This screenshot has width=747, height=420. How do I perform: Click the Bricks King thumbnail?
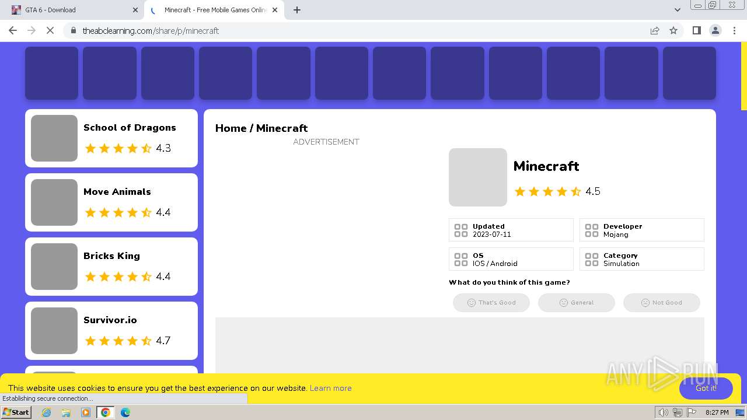tap(54, 267)
